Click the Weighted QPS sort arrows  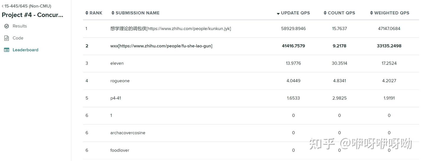pos(372,13)
